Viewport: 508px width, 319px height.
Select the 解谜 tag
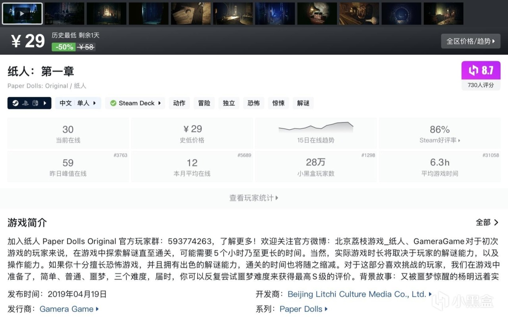click(x=303, y=103)
